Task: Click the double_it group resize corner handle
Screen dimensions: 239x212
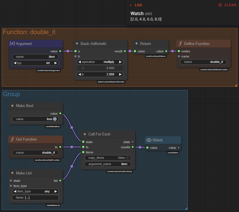Action: (x=236, y=85)
